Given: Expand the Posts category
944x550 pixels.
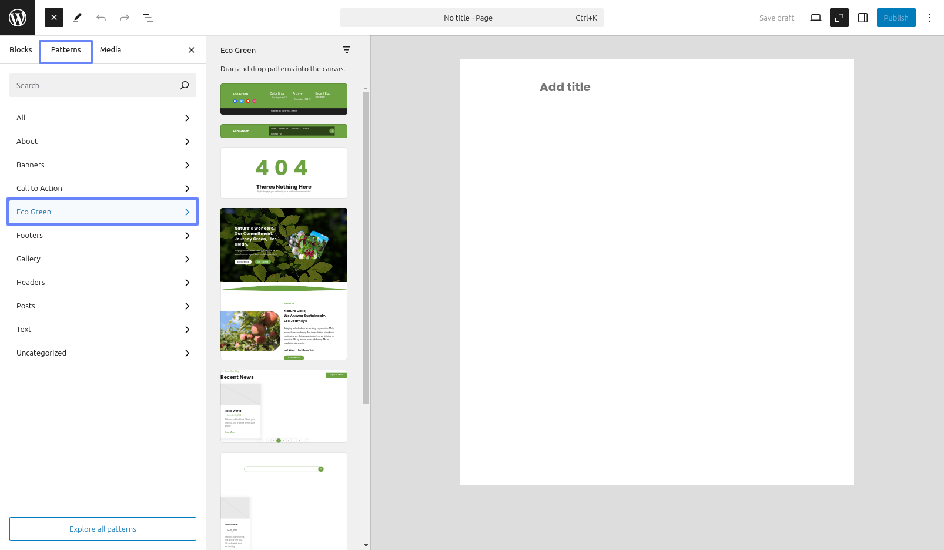Looking at the screenshot, I should (103, 306).
